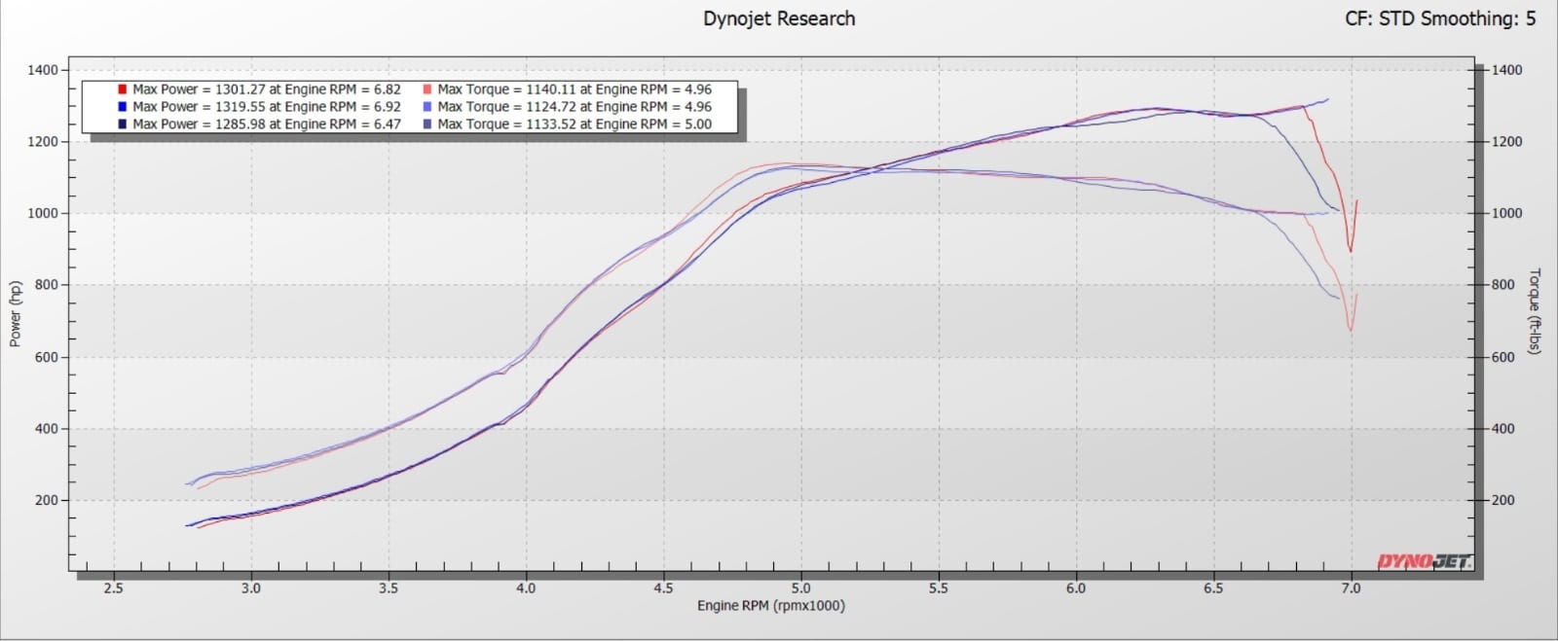
Task: Click the Dynojet logo in chart corner
Action: 1424,561
